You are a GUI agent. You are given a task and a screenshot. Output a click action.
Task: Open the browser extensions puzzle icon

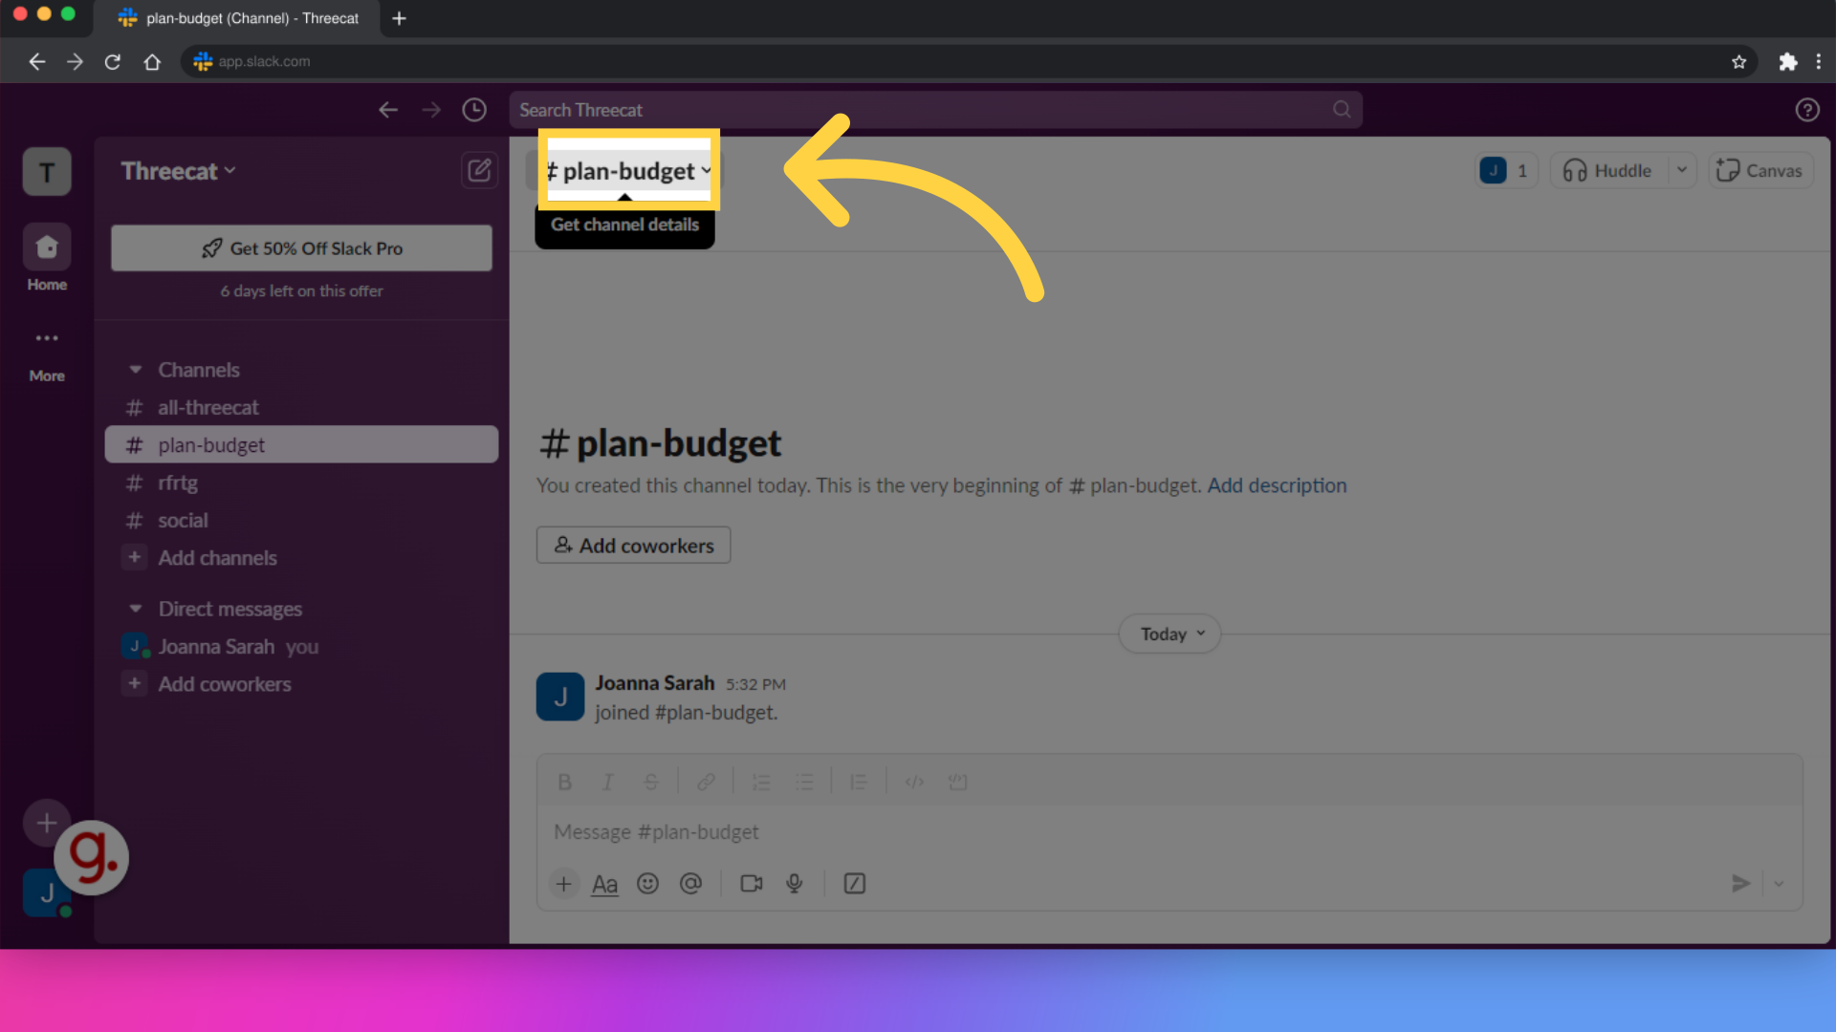(x=1787, y=61)
